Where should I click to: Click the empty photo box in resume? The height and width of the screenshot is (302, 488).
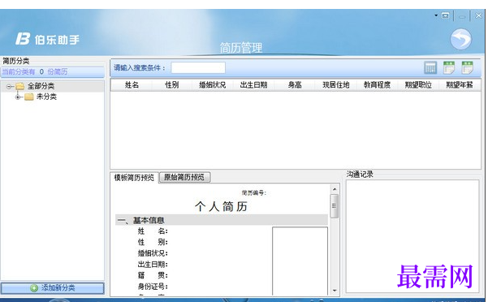pyautogui.click(x=300, y=261)
